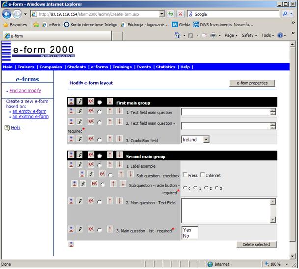
Task: Edit the '3. ComboBox field' row
Action: tap(80, 139)
